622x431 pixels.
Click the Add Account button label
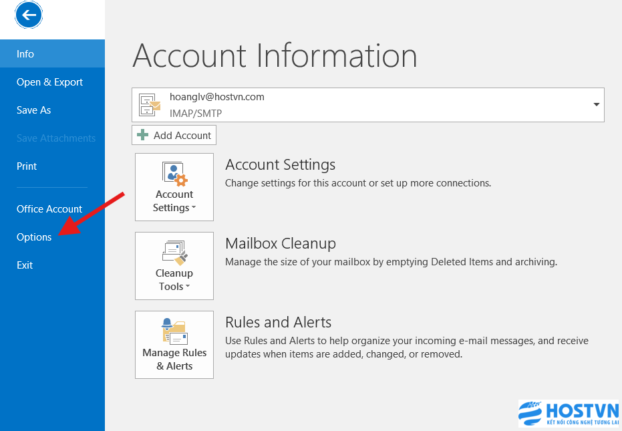[182, 135]
